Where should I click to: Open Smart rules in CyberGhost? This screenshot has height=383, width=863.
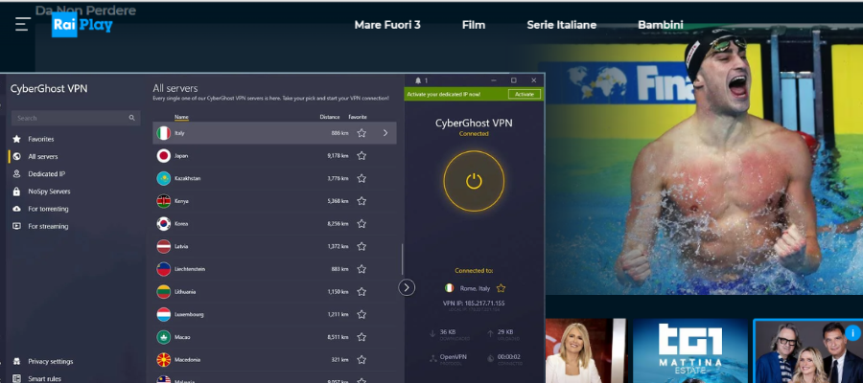point(44,378)
